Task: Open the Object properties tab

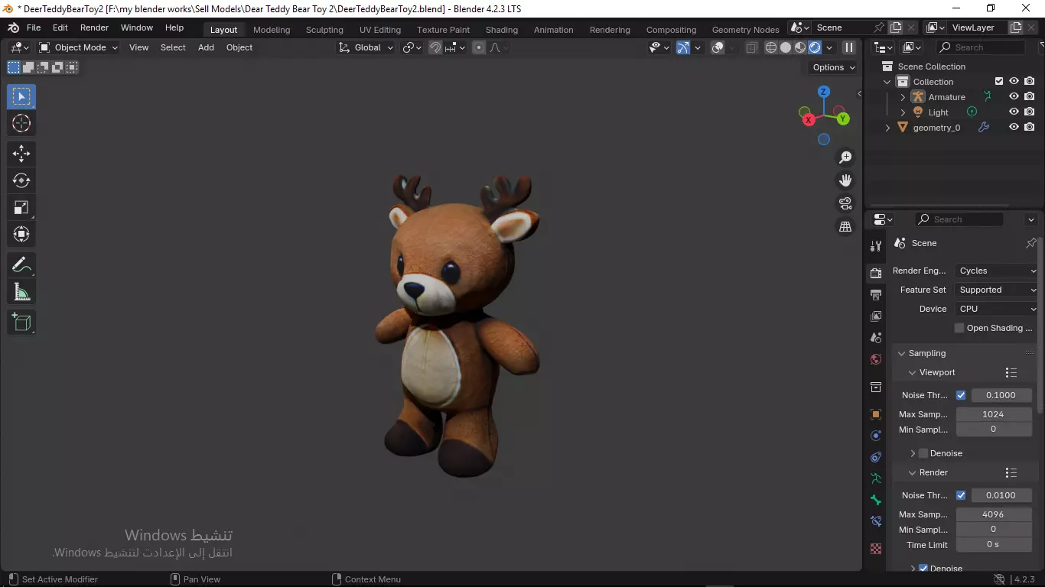Action: coord(876,414)
